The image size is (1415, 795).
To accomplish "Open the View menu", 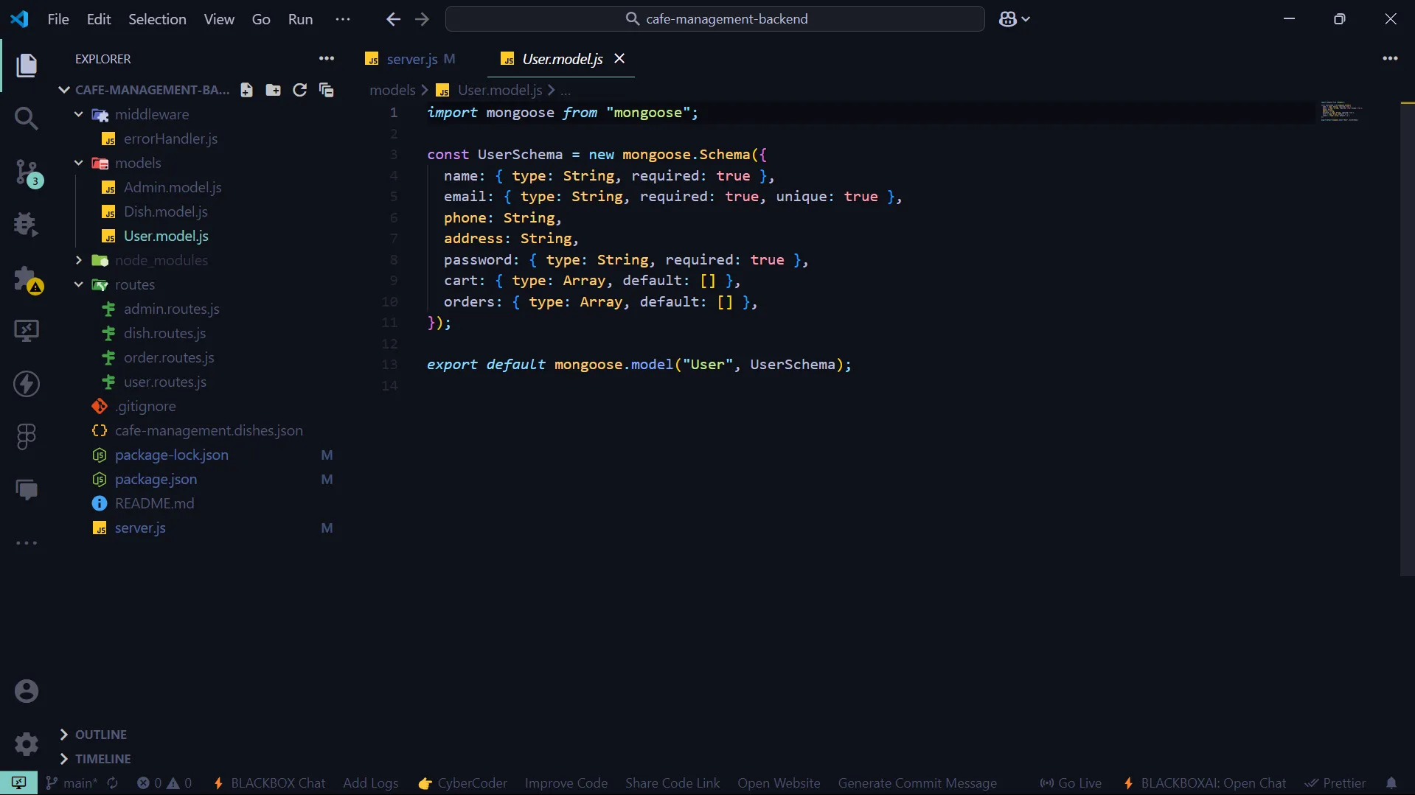I will (219, 19).
